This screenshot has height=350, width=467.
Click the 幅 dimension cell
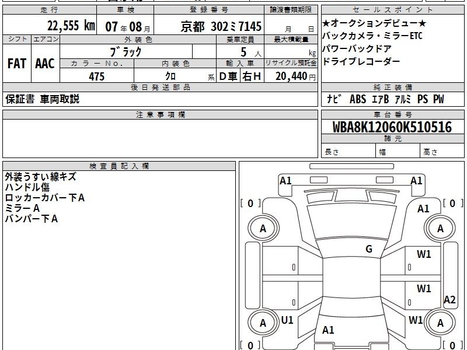pos(398,152)
